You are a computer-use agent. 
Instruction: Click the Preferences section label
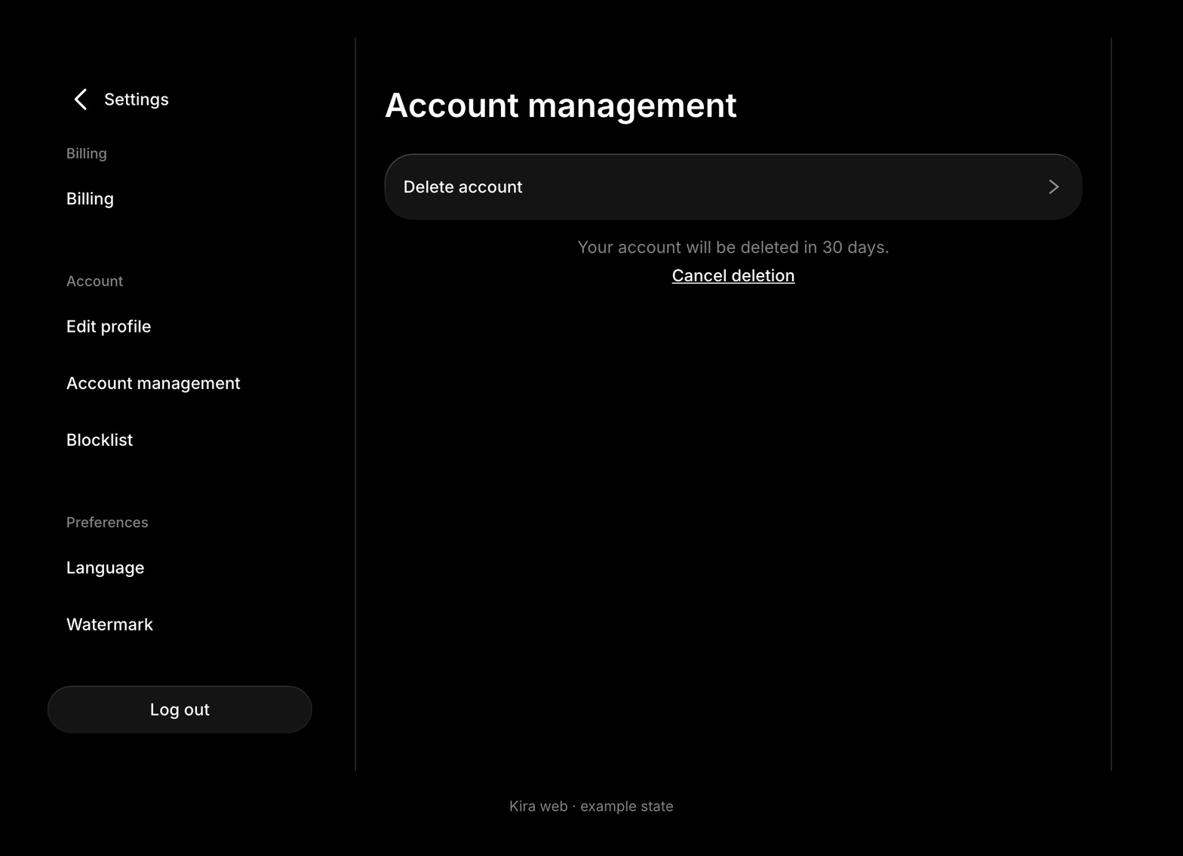[x=107, y=523]
